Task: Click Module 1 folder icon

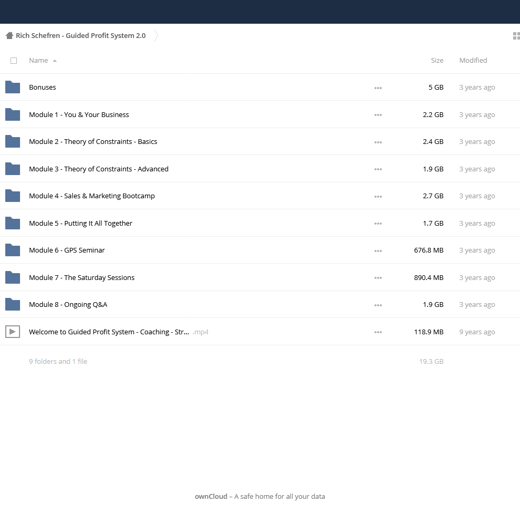Action: click(x=13, y=114)
